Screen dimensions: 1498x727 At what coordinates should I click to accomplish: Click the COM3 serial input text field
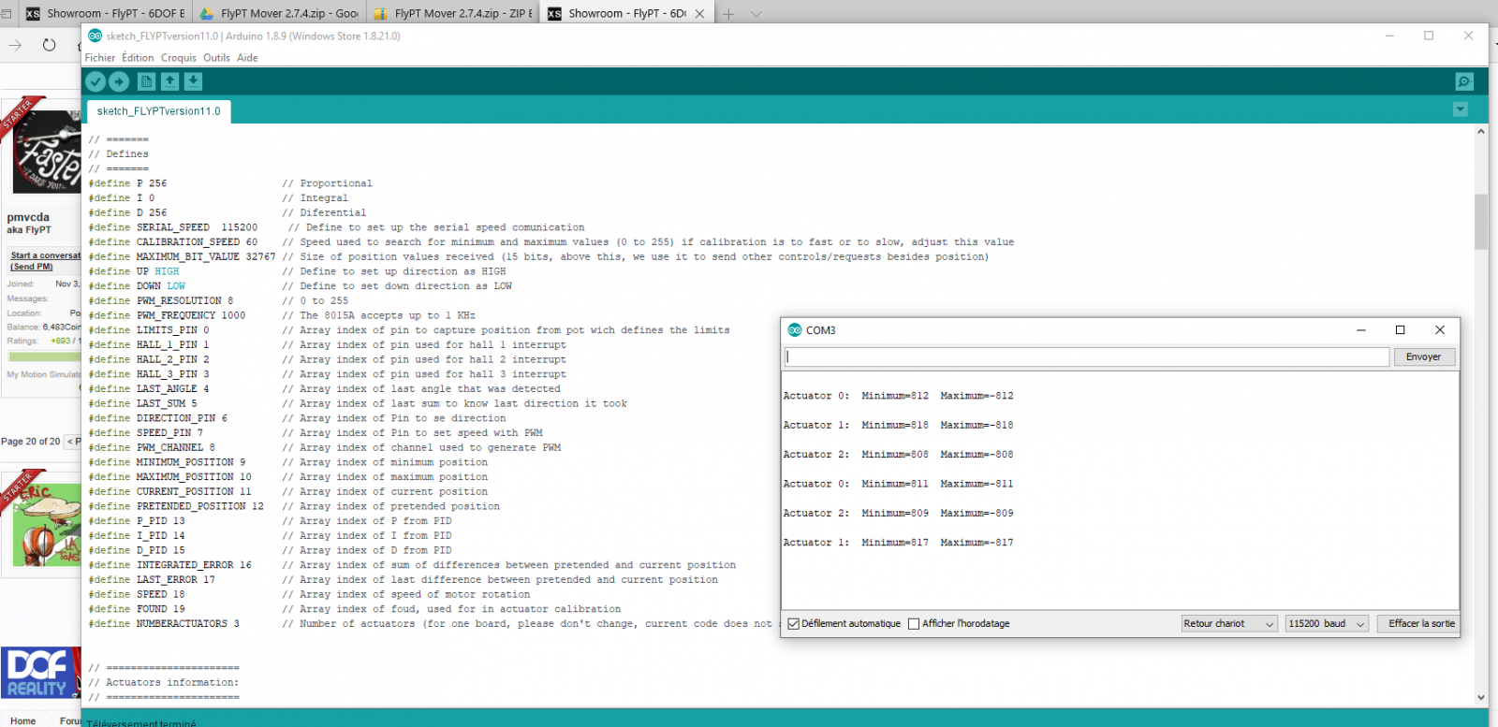coord(1086,357)
